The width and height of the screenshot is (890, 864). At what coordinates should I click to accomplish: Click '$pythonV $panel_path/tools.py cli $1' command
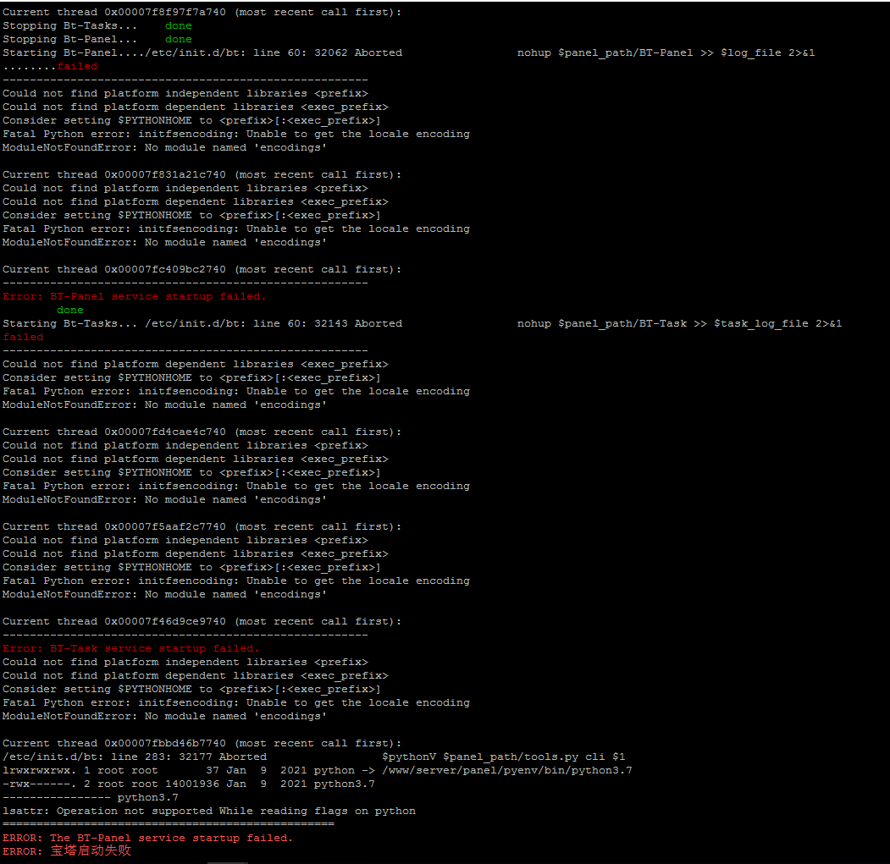[x=504, y=757]
